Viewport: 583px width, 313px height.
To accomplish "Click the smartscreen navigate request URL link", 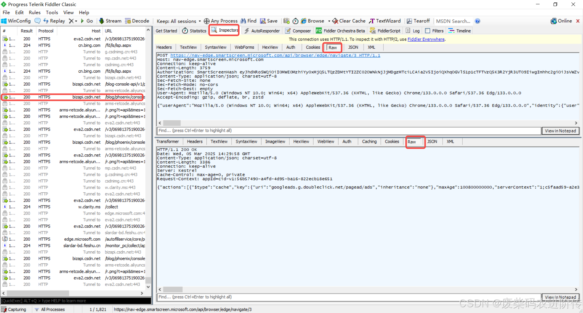I will [275, 55].
